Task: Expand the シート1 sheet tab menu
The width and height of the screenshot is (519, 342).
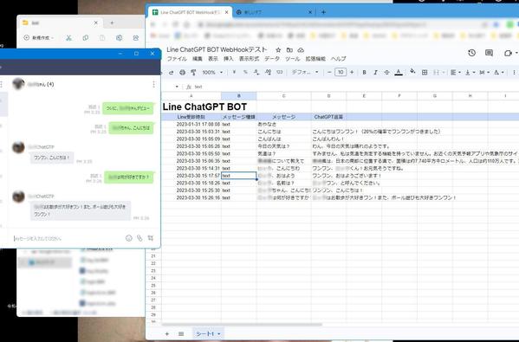Action: click(219, 334)
